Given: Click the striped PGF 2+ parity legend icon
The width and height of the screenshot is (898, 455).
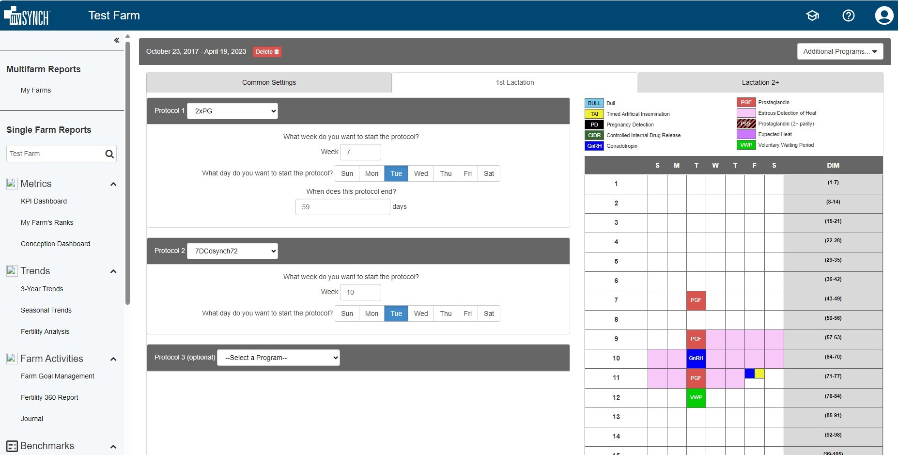Looking at the screenshot, I should tap(746, 124).
